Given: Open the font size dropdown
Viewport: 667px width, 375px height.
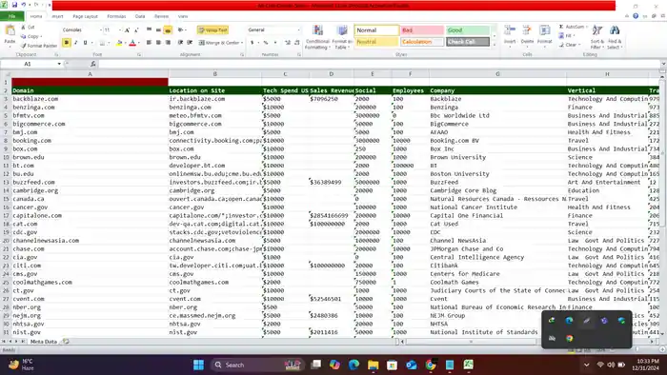Looking at the screenshot, I should click(120, 30).
